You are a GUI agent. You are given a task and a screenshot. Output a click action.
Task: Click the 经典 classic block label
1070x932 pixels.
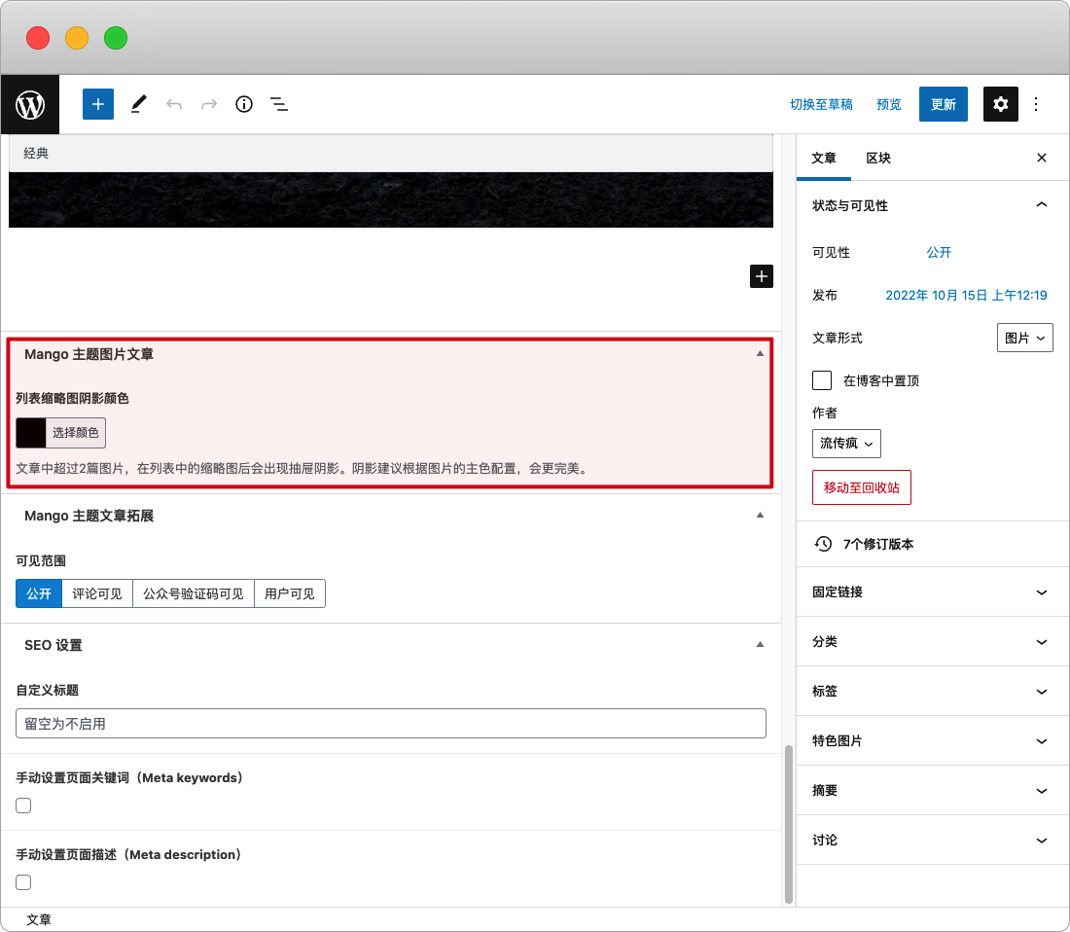(36, 154)
